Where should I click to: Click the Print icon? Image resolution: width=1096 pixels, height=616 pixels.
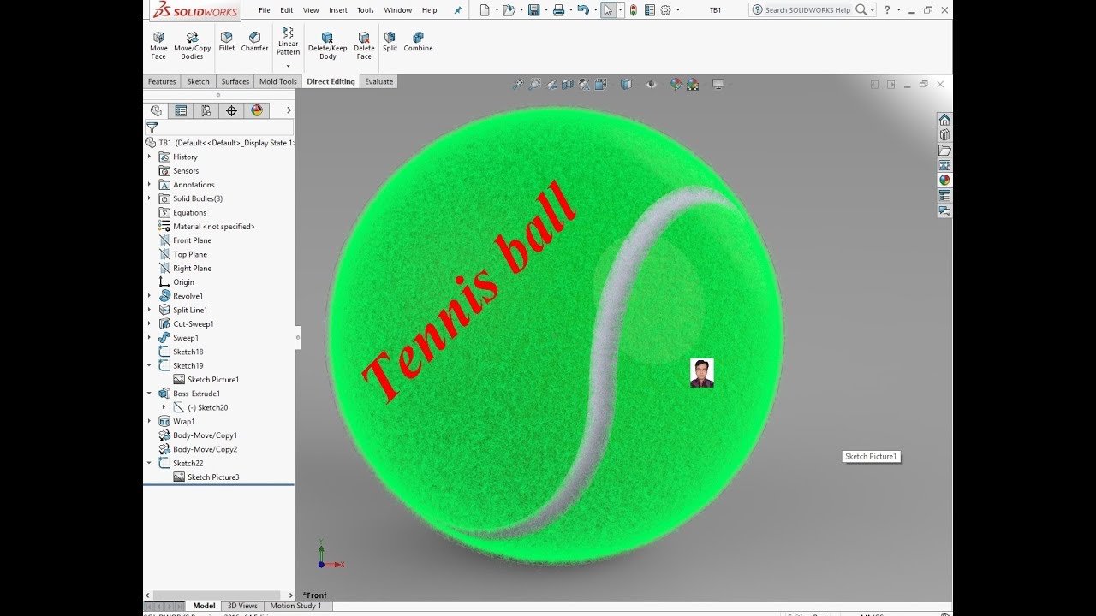(558, 10)
